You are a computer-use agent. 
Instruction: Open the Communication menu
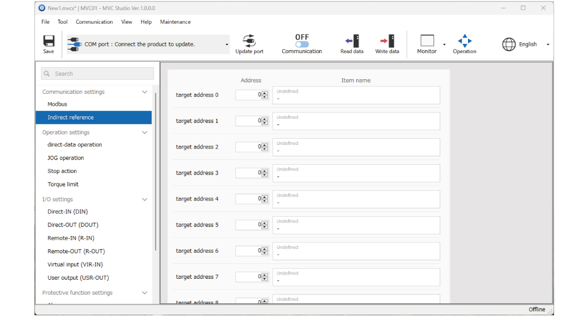[x=94, y=22]
